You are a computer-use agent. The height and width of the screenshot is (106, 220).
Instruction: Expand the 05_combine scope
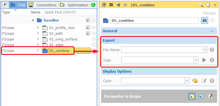pos(38,51)
